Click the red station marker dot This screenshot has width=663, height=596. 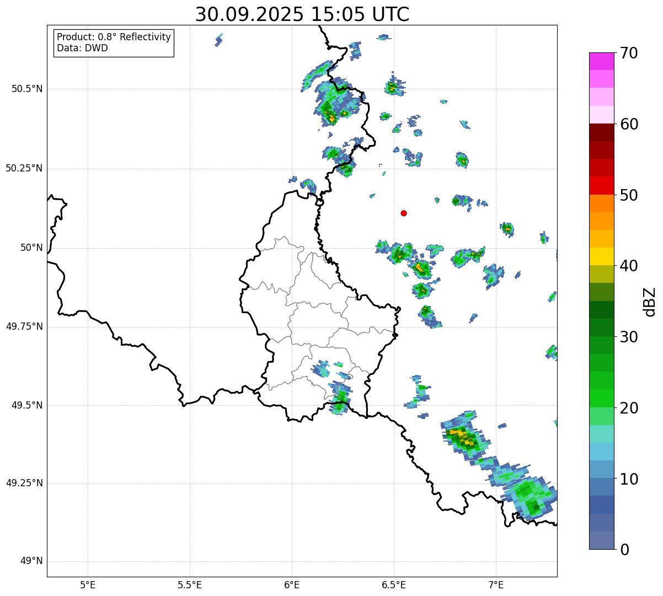pos(404,213)
